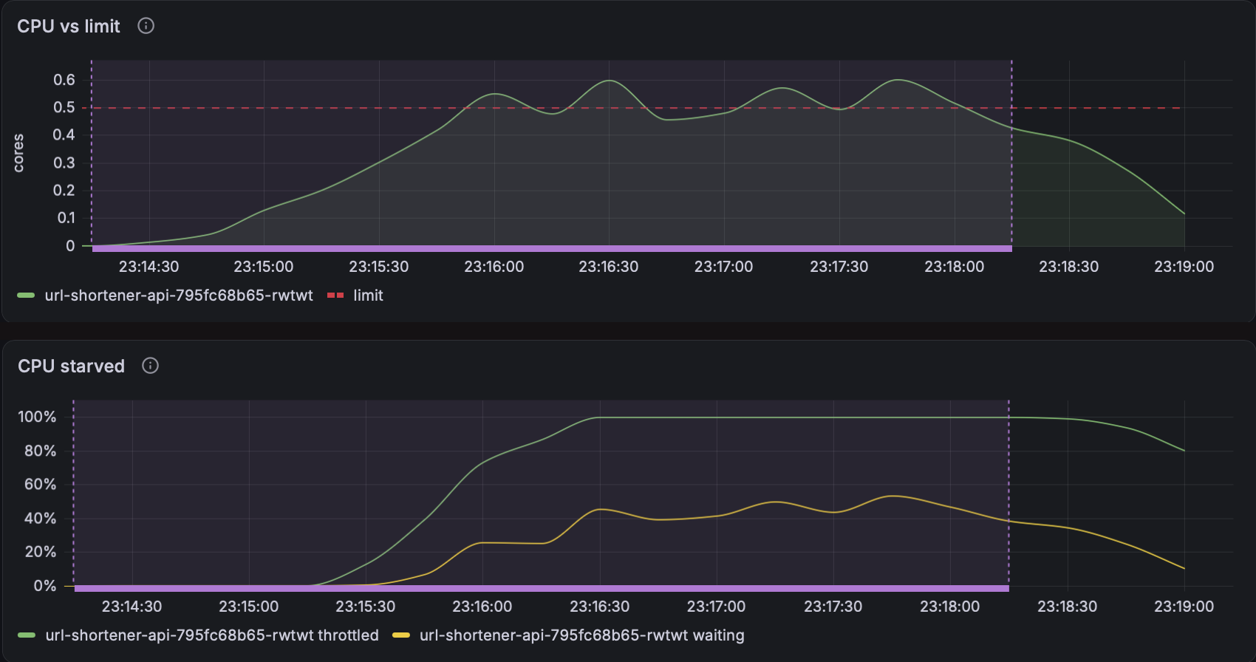Click the 60% y-axis tick label
The height and width of the screenshot is (662, 1256).
[41, 484]
